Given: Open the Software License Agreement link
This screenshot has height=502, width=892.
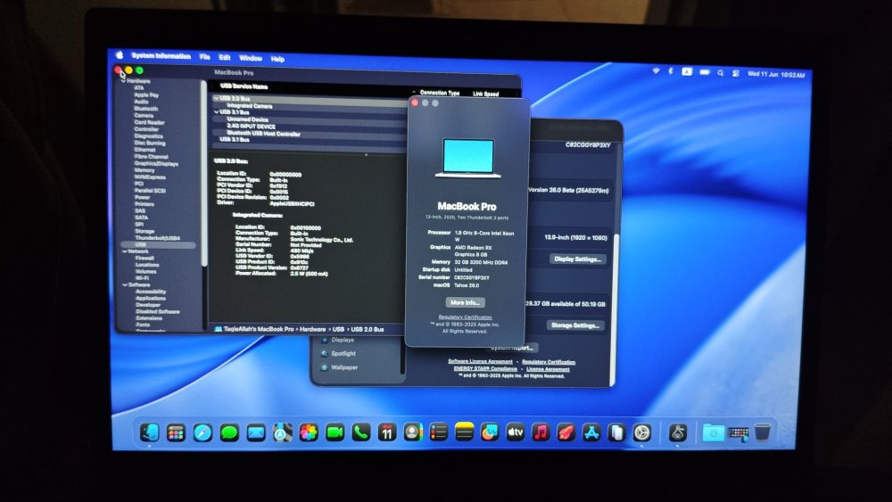Looking at the screenshot, I should (x=480, y=361).
